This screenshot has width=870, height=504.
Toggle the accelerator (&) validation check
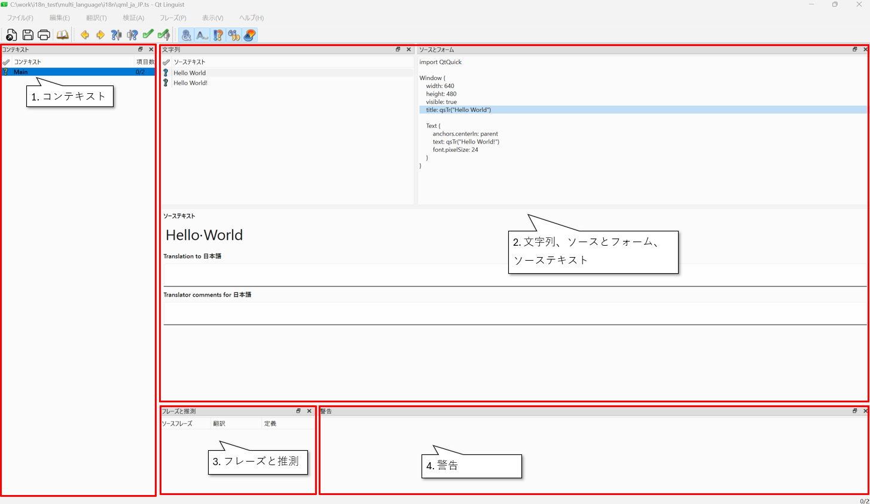[187, 35]
